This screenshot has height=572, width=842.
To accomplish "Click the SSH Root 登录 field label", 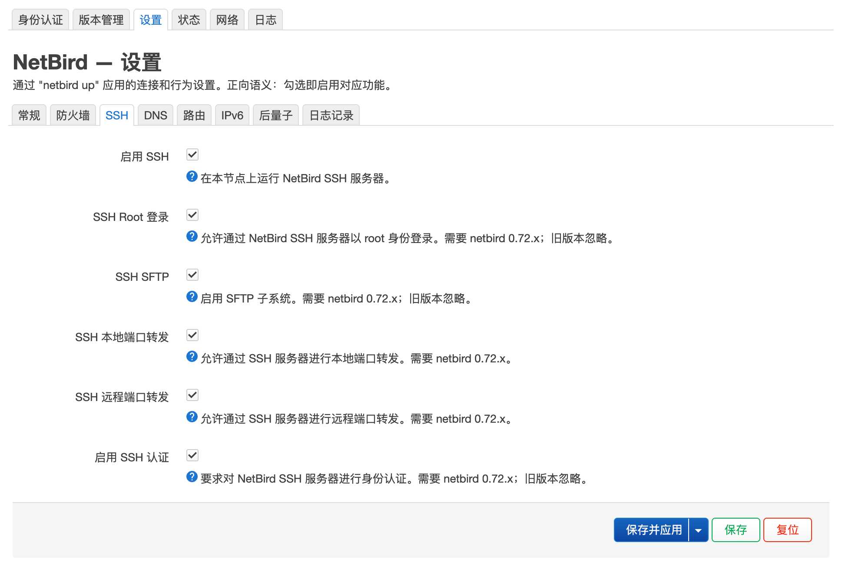I will tap(131, 217).
